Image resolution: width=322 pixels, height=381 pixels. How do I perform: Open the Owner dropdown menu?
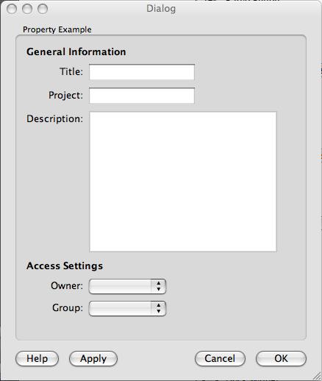pyautogui.click(x=127, y=286)
